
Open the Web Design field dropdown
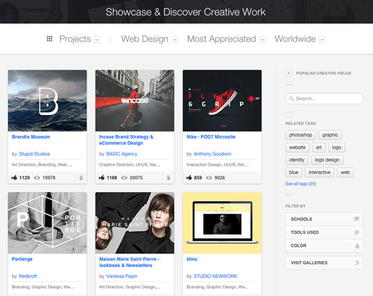click(x=175, y=40)
